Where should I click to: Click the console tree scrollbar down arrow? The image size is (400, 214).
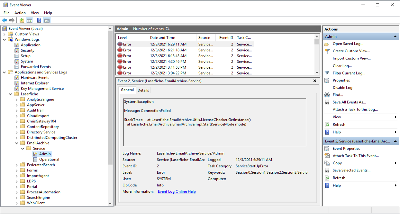111,203
